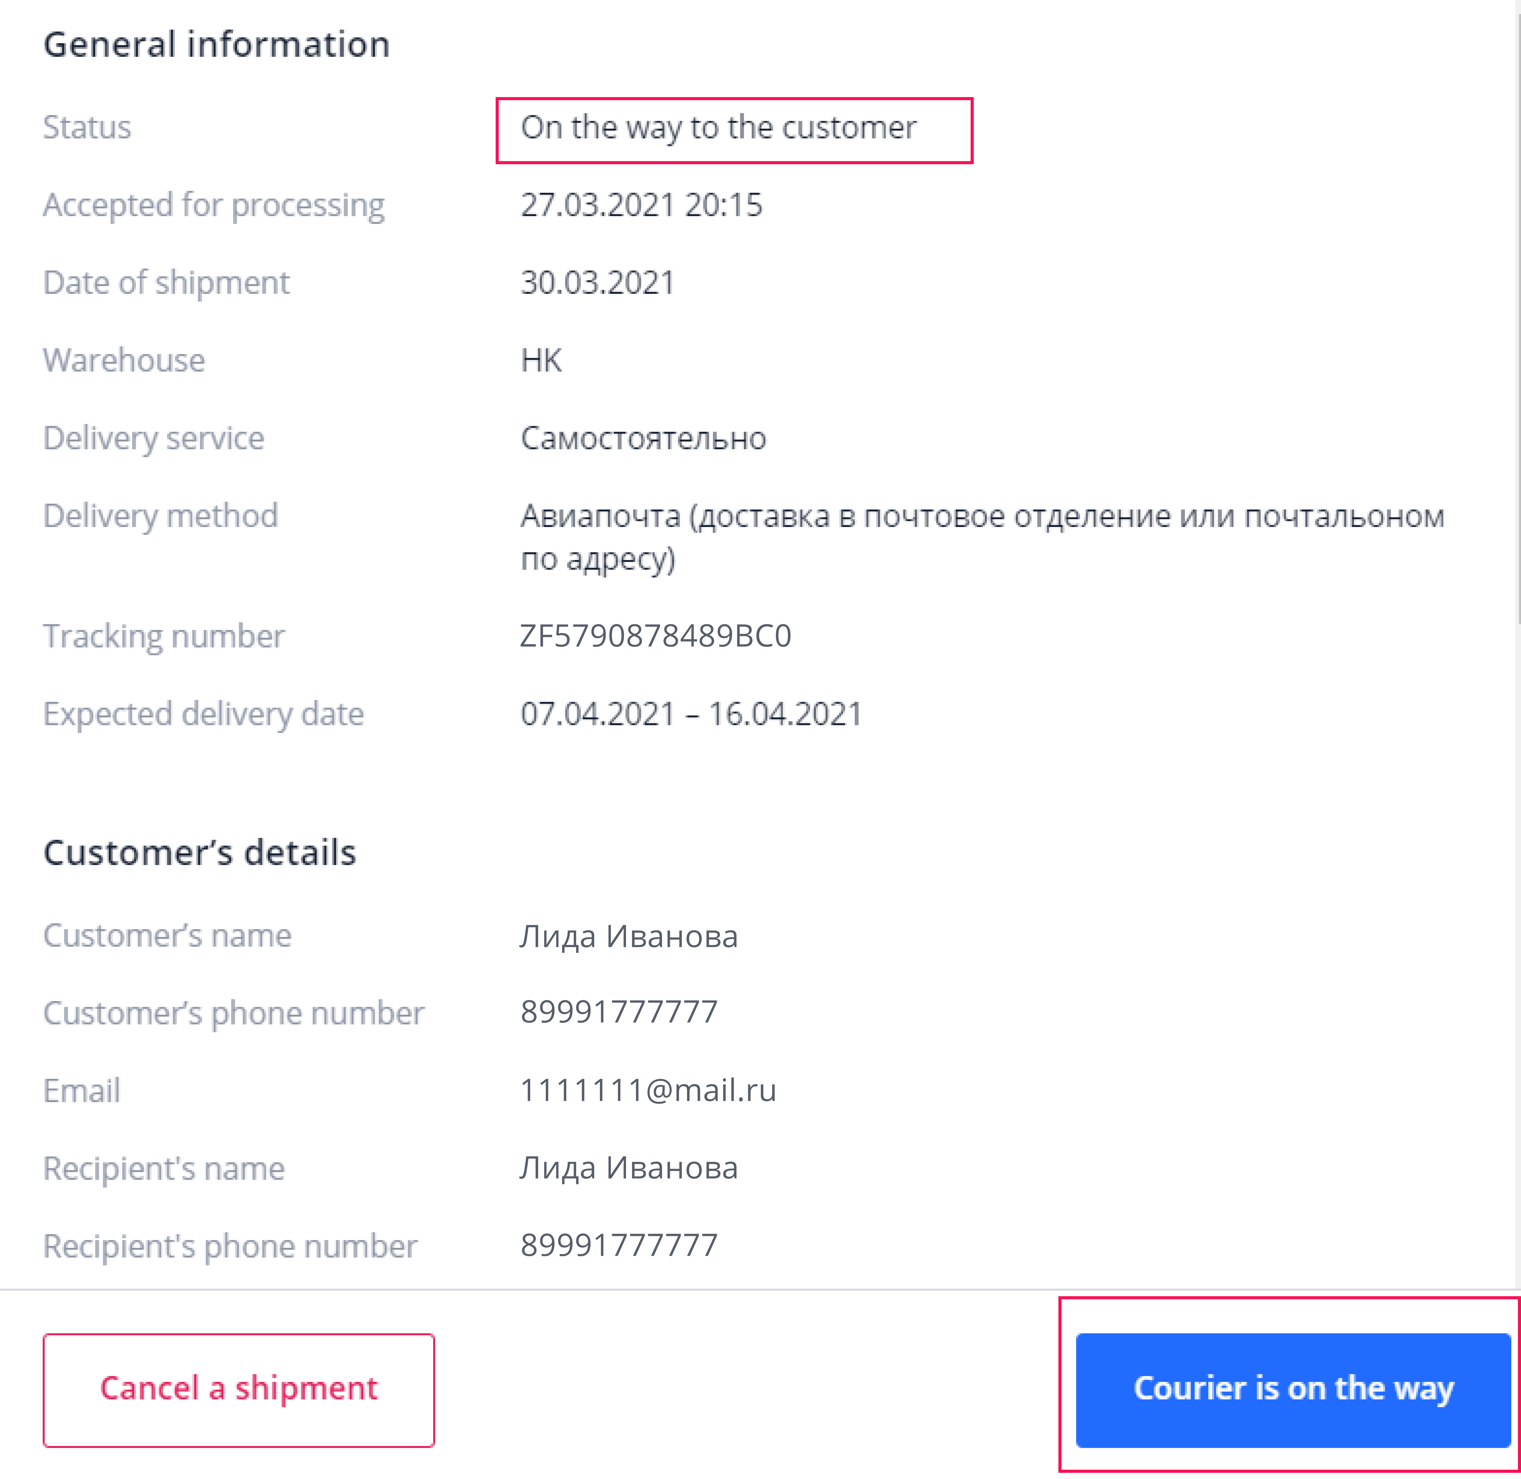1521x1479 pixels.
Task: Click the Recipient's name value Лида Иванова
Action: (629, 1168)
